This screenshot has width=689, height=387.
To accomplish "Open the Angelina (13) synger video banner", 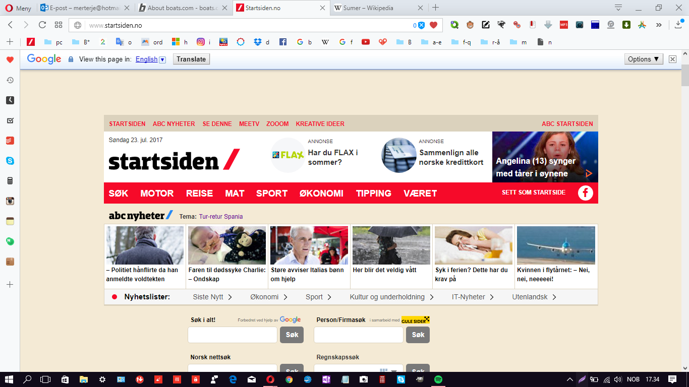I will [545, 157].
